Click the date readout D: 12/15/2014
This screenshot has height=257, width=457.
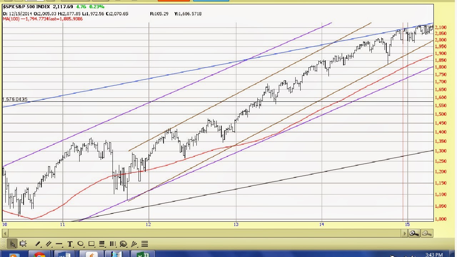coord(18,14)
